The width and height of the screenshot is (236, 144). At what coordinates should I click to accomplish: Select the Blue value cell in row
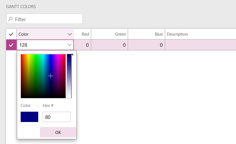tap(146, 45)
